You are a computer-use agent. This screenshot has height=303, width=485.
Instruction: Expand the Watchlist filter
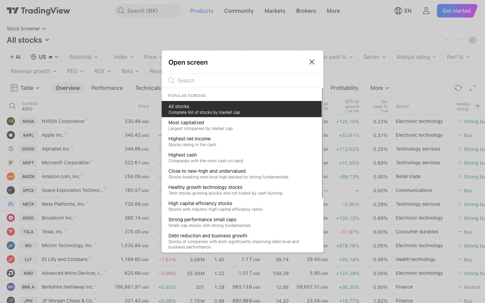(83, 57)
